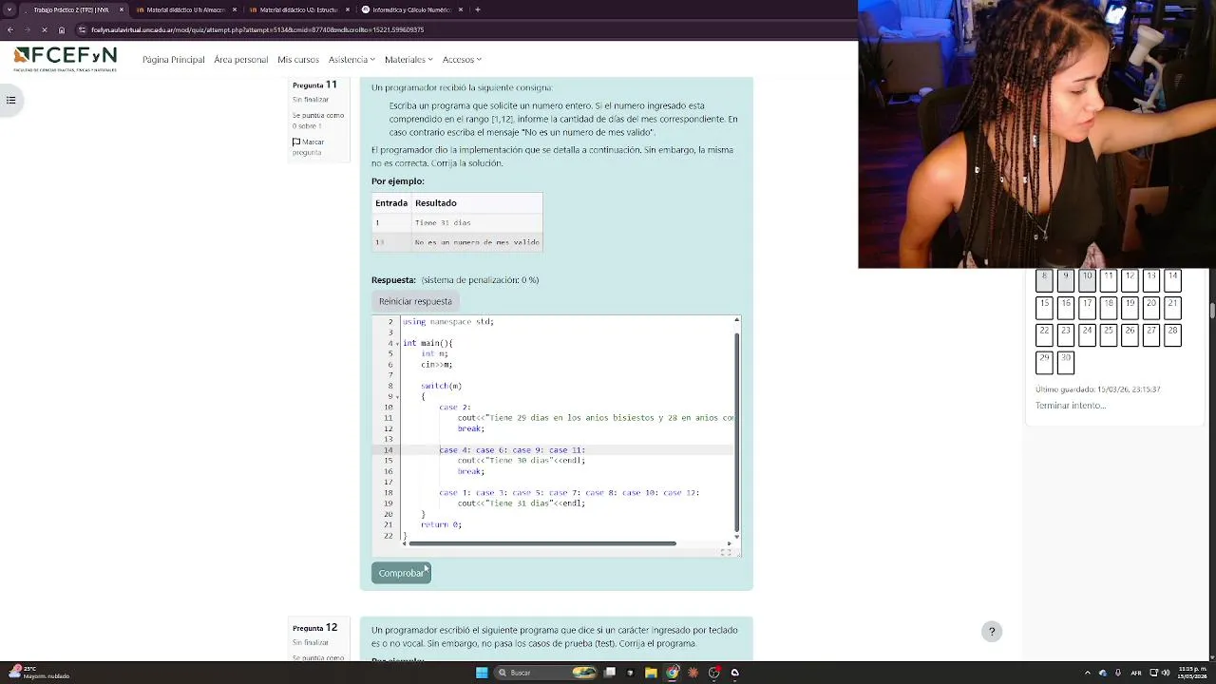The width and height of the screenshot is (1216, 684).
Task: Show hidden tray icons chevron
Action: (x=1088, y=673)
